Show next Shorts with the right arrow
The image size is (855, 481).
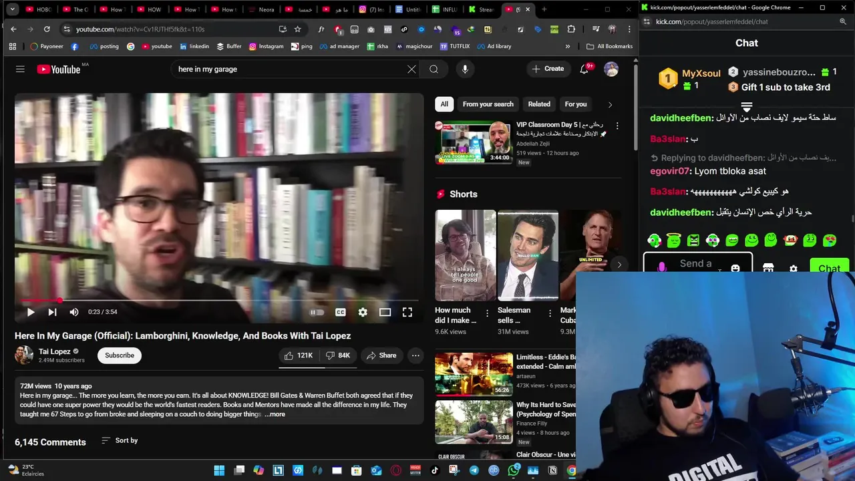619,265
